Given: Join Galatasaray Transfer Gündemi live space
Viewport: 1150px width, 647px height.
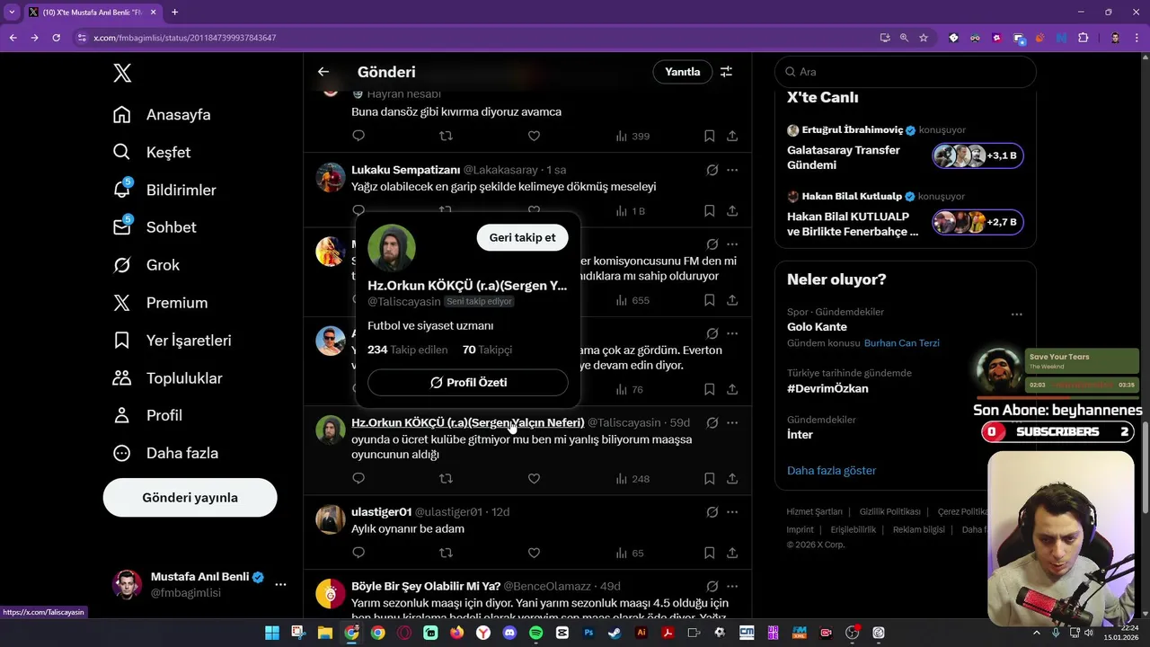Looking at the screenshot, I should pyautogui.click(x=977, y=155).
